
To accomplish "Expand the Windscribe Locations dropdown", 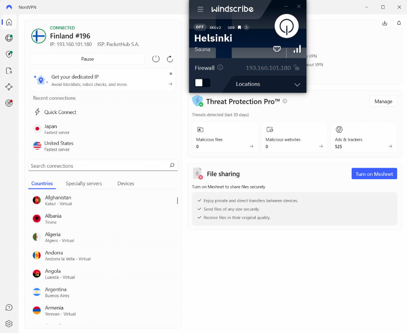I will [297, 85].
